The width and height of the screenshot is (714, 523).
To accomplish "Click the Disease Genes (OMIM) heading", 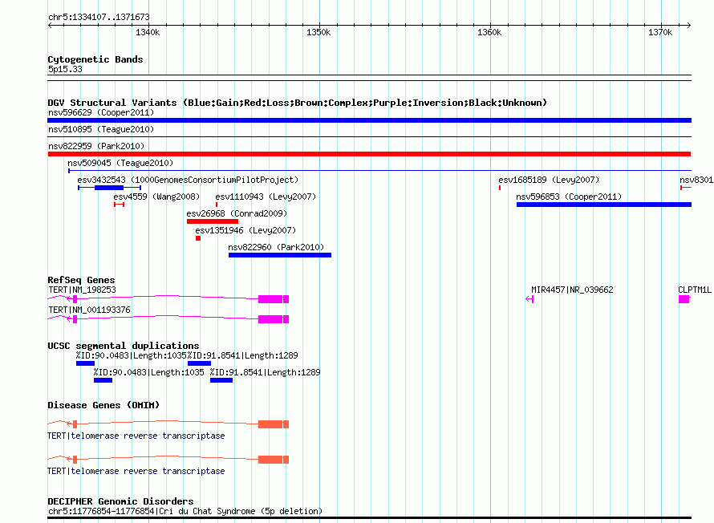I will pos(103,405).
